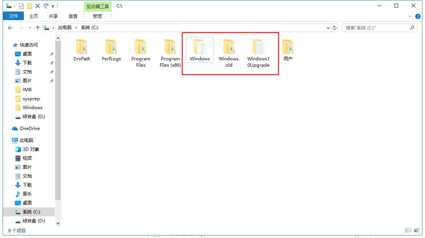Open the Program Files (x86) folder
The width and height of the screenshot is (425, 238).
[x=170, y=53]
